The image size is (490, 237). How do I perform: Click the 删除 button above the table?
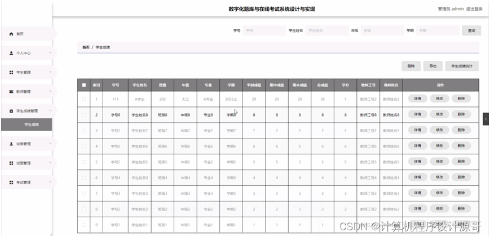click(x=411, y=66)
